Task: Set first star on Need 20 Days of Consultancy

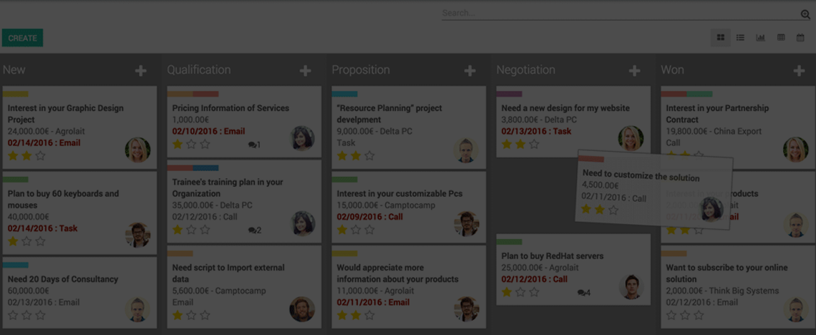Action: [13, 315]
